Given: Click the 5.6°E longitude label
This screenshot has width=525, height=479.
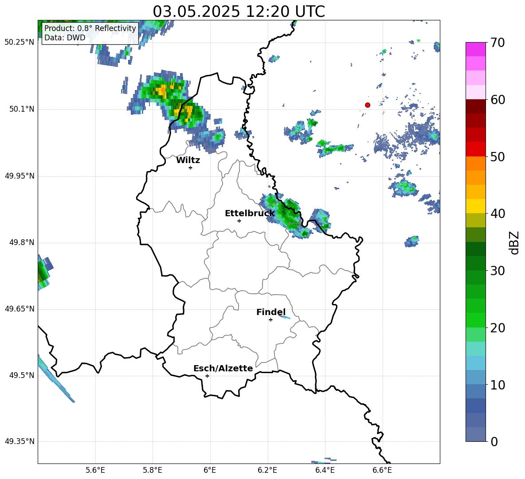Looking at the screenshot, I should tap(95, 470).
